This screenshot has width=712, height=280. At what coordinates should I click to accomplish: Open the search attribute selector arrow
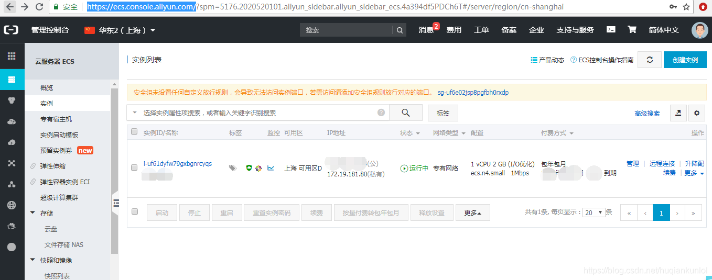pyautogui.click(x=135, y=113)
